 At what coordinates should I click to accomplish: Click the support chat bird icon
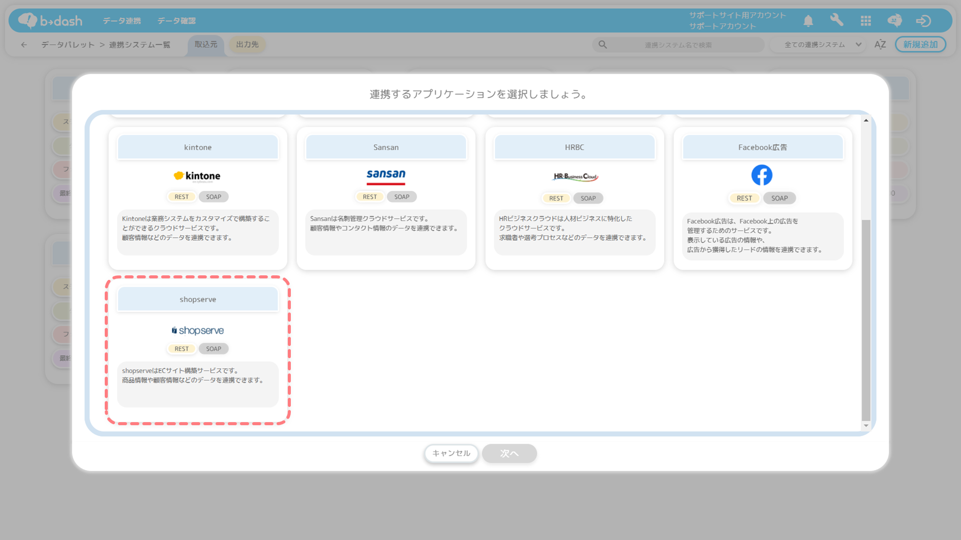point(894,21)
